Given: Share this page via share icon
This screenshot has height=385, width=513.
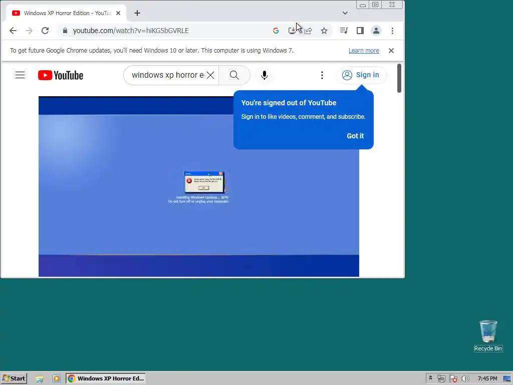Looking at the screenshot, I should [x=308, y=31].
